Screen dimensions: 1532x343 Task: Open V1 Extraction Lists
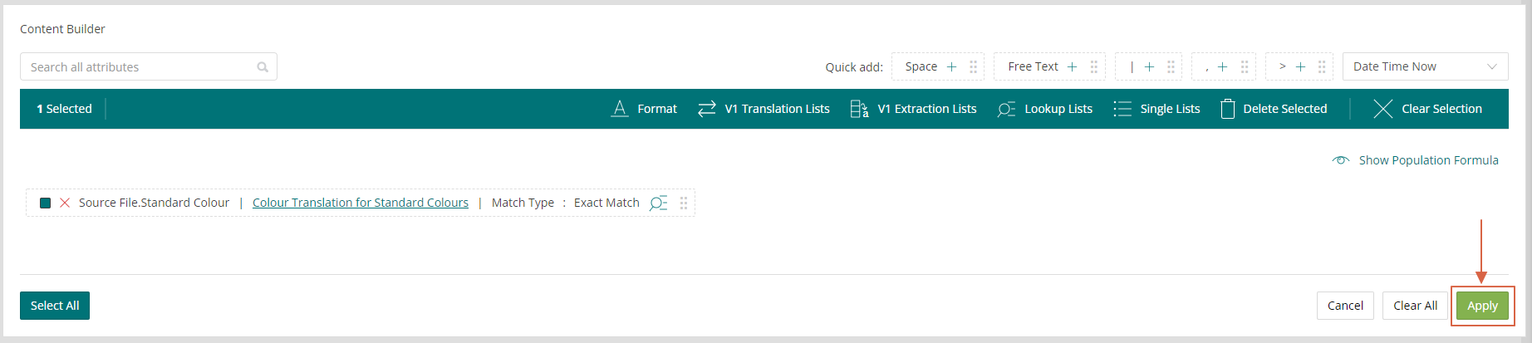coord(913,109)
